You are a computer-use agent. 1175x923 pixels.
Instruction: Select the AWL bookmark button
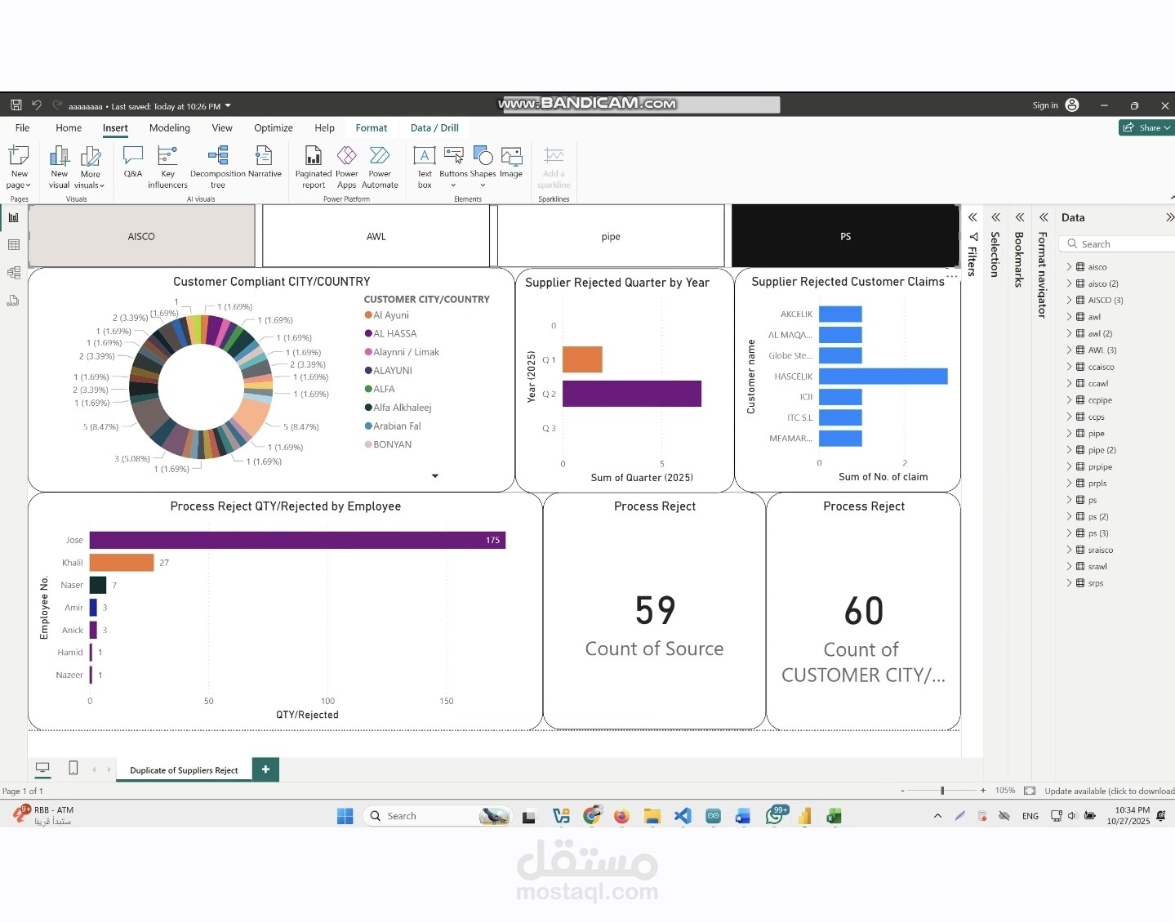click(376, 236)
